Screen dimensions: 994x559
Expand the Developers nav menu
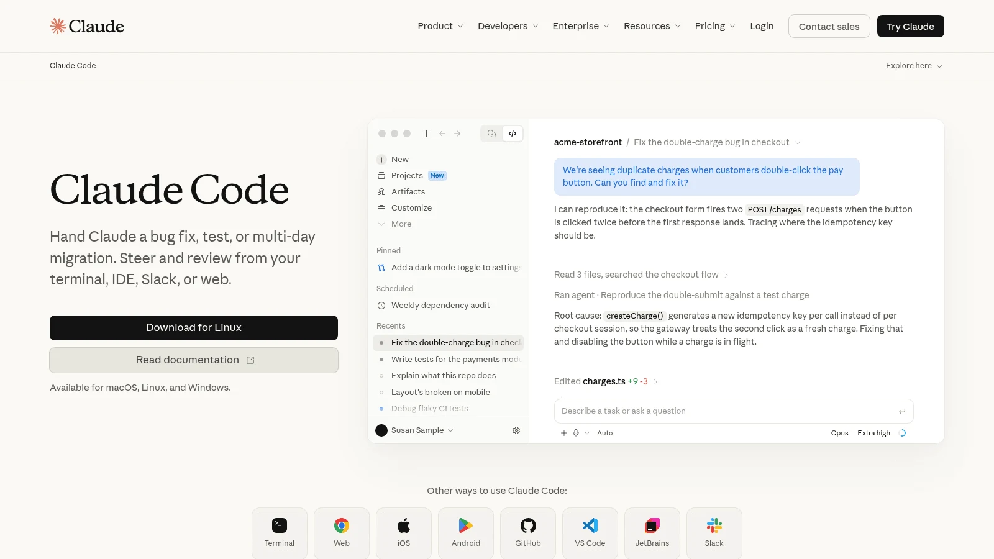[x=508, y=26]
